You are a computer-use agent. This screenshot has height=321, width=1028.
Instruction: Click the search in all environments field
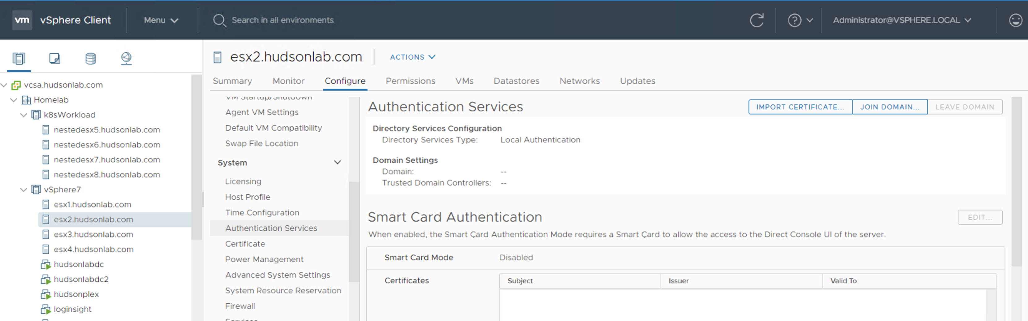click(x=282, y=20)
